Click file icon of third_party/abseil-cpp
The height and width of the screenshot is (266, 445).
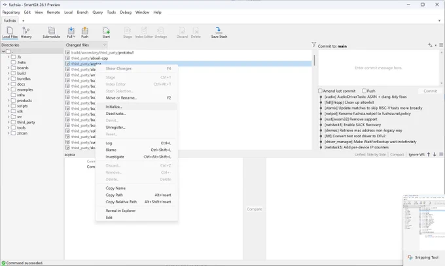coord(67,58)
